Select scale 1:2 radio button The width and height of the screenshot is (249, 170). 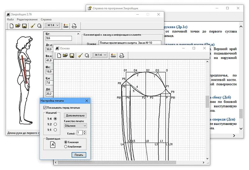coord(55,124)
